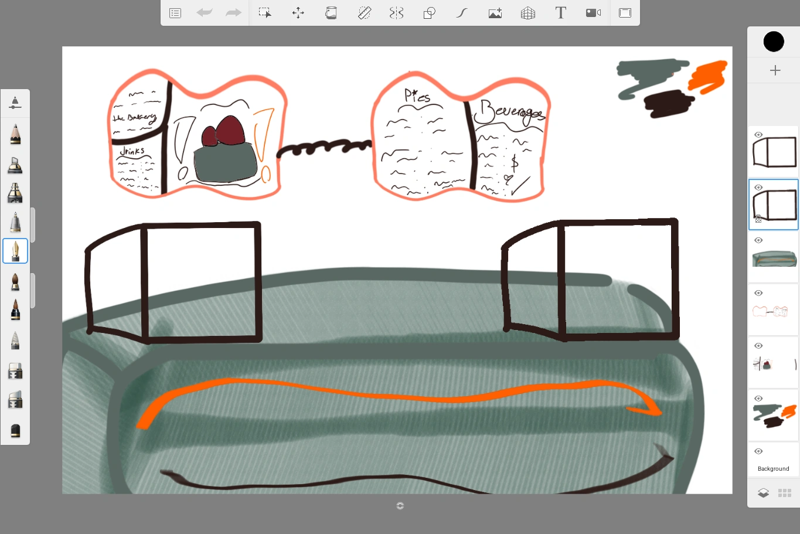Screen dimensions: 800x534
Task: Open the Selection tool
Action: click(x=265, y=12)
